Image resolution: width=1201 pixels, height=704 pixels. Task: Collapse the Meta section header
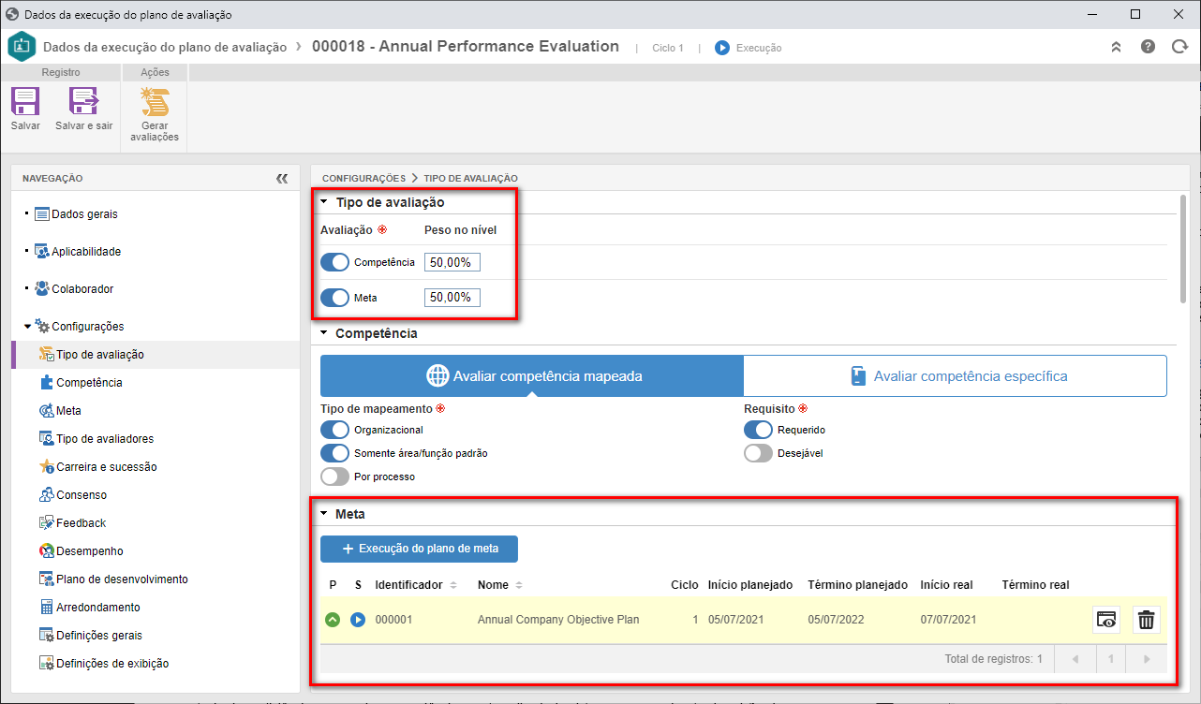click(324, 514)
